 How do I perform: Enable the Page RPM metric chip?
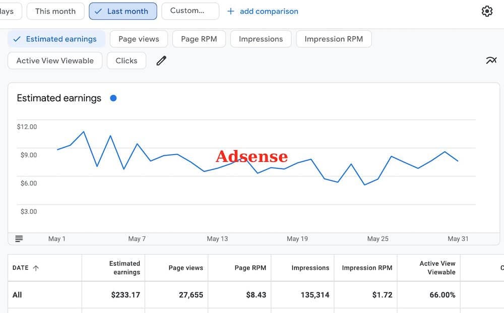[x=199, y=39]
